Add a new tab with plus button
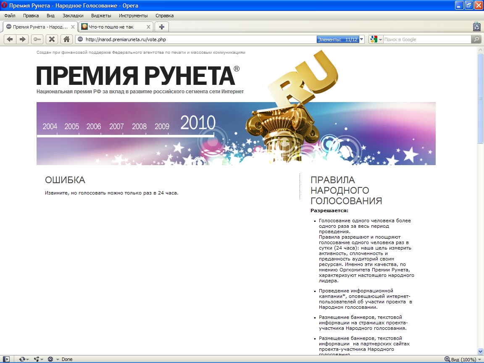The width and height of the screenshot is (484, 363). point(161,27)
